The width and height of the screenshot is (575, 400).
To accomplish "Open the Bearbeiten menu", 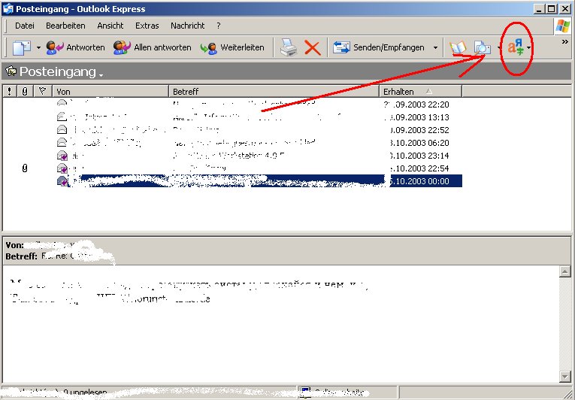I will [x=65, y=26].
